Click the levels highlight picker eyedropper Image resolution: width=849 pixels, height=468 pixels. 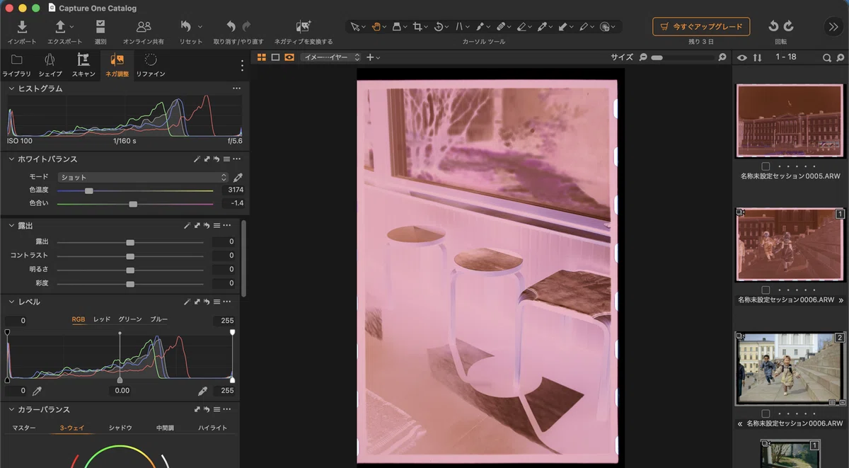(x=202, y=391)
